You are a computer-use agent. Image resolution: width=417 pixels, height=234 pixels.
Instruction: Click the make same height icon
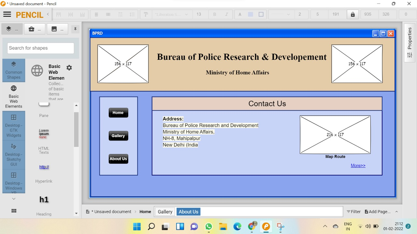(108, 14)
